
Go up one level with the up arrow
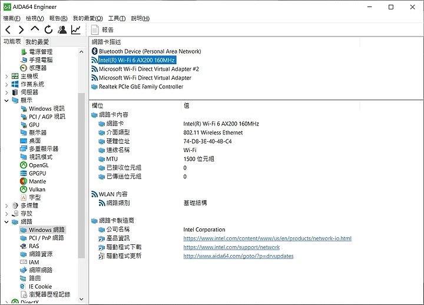(35, 29)
